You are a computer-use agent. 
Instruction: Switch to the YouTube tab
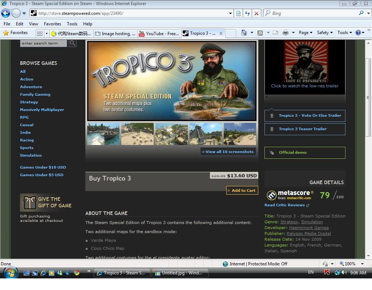pos(159,34)
